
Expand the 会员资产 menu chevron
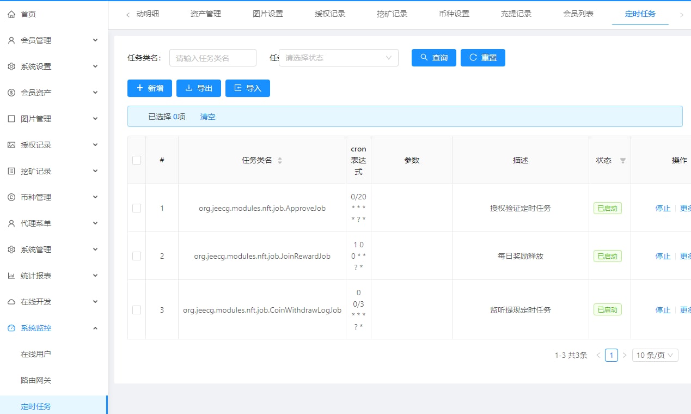tap(95, 93)
